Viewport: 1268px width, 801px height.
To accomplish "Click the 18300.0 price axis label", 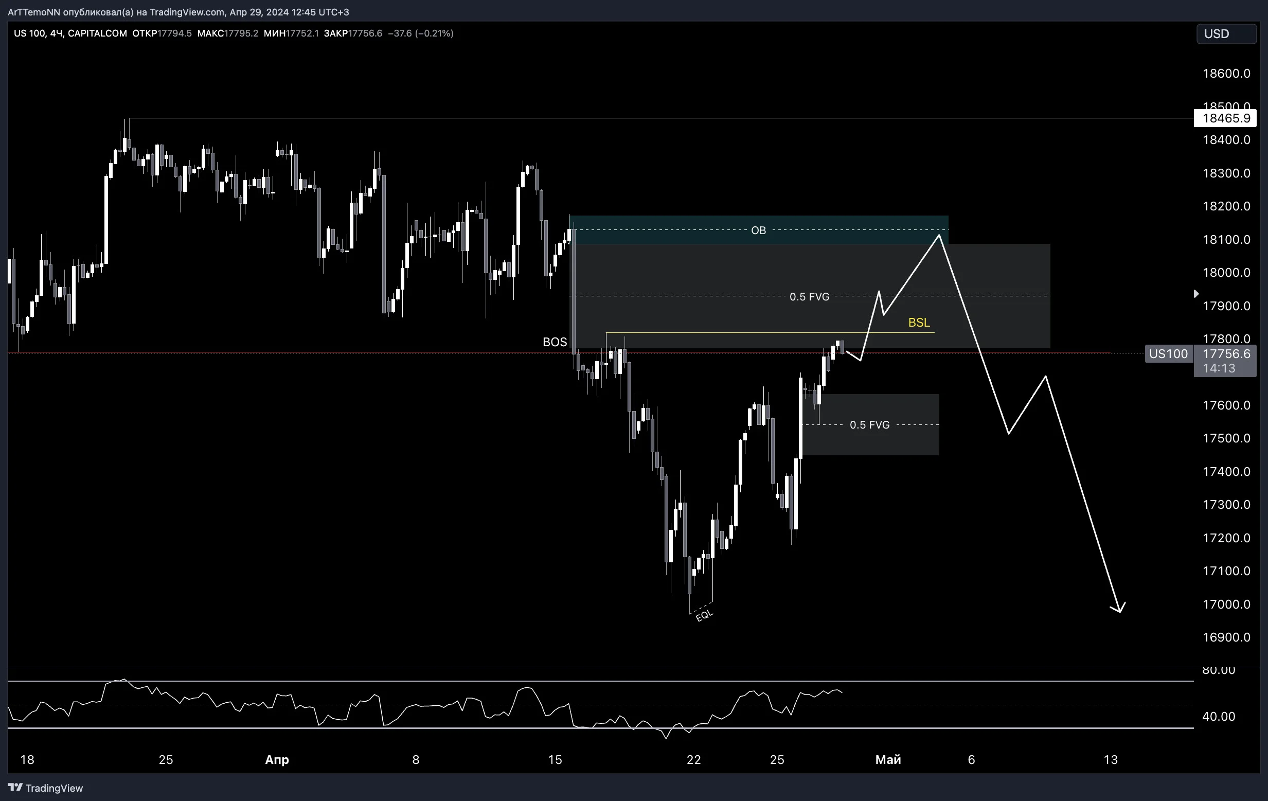I will click(x=1226, y=173).
